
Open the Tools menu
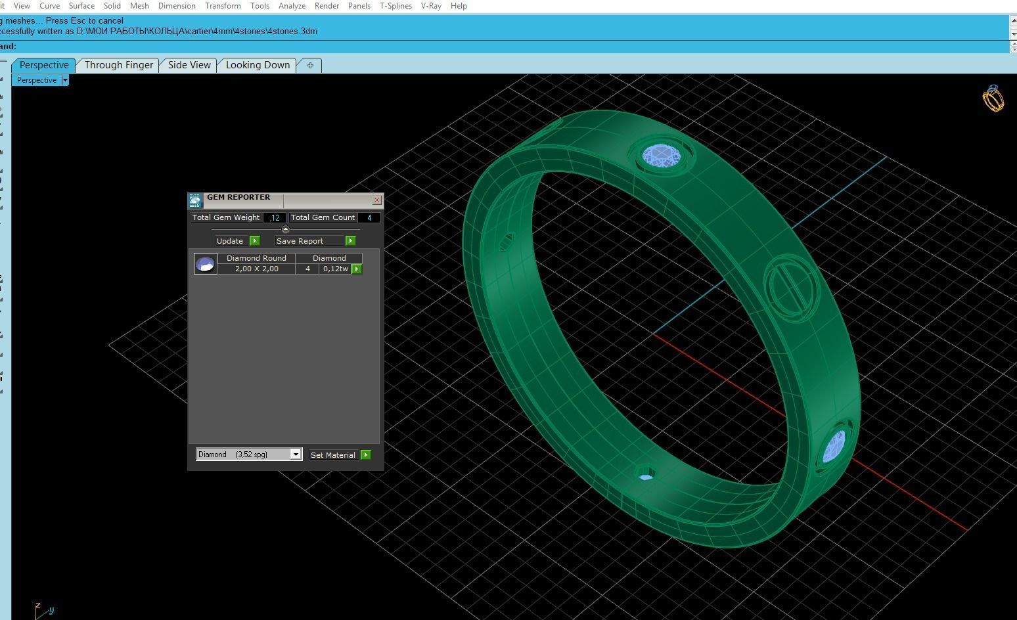coord(260,6)
